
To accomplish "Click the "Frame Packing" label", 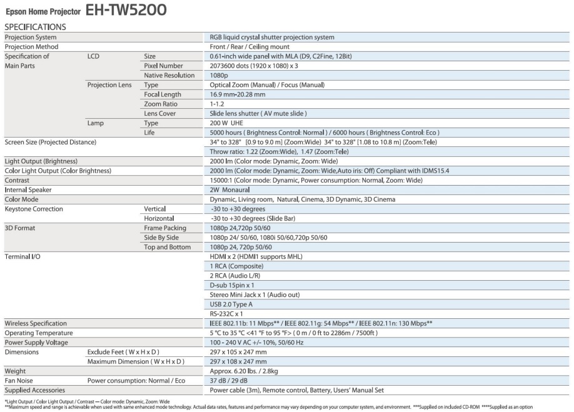I will [x=165, y=228].
